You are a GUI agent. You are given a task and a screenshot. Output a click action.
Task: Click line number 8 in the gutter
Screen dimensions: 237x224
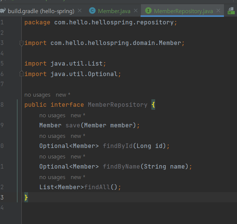click(2, 105)
